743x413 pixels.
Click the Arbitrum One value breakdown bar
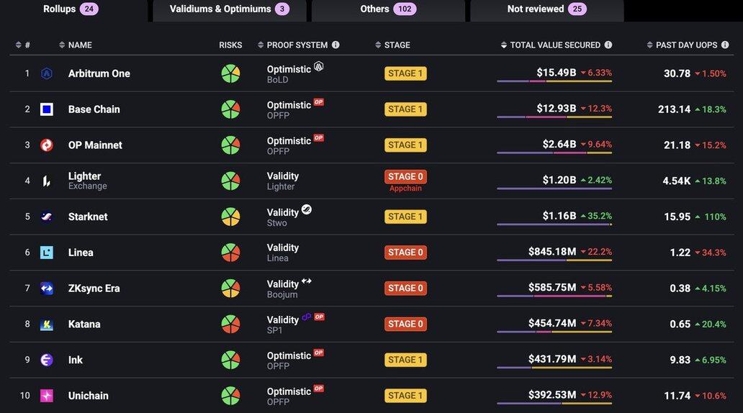pos(554,81)
